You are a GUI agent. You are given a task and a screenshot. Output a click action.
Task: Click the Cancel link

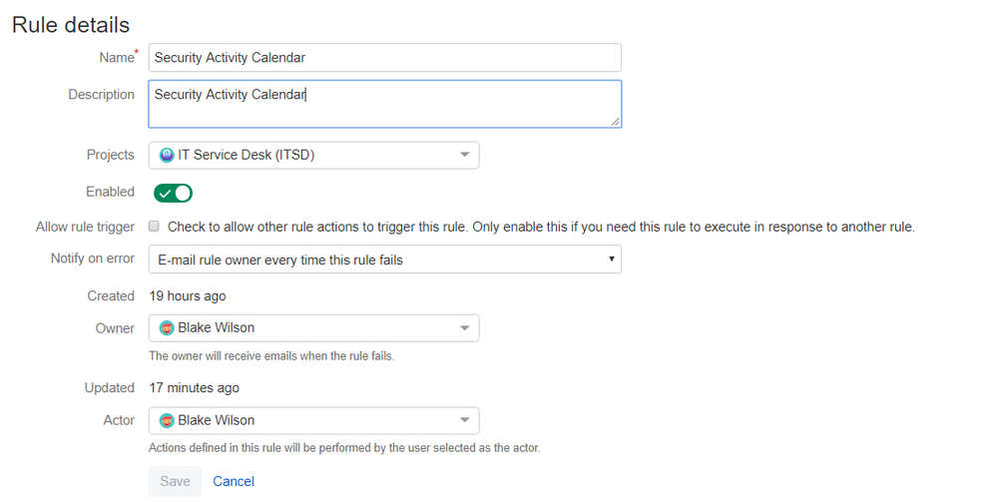234,481
